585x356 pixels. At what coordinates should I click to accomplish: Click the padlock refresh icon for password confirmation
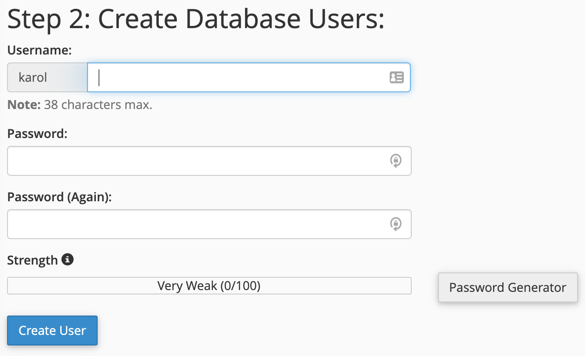click(x=395, y=224)
